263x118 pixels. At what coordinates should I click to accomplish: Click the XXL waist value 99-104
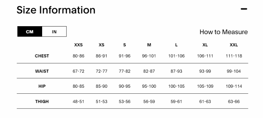pos(234,71)
